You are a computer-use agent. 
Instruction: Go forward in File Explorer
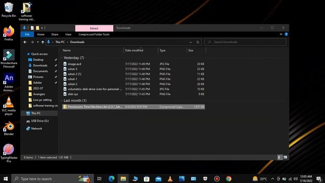pos(32,42)
